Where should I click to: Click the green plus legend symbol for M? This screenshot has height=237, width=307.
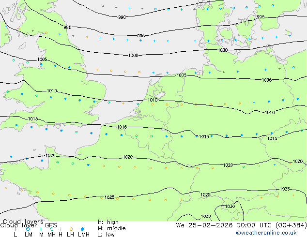tap(41, 229)
